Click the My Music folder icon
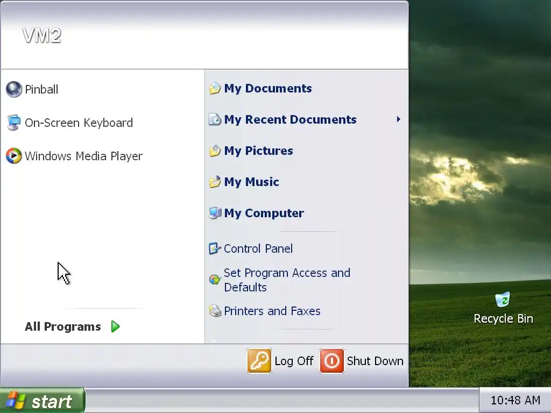Viewport: 551px width, 413px height. point(215,182)
